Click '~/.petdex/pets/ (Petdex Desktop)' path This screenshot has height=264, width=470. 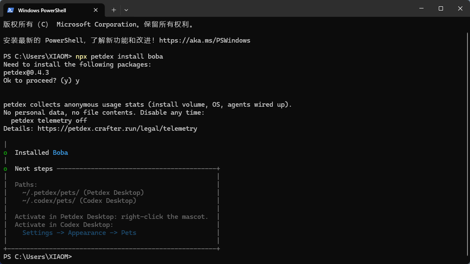point(83,193)
